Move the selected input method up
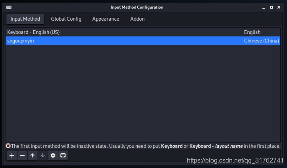 (x=33, y=155)
